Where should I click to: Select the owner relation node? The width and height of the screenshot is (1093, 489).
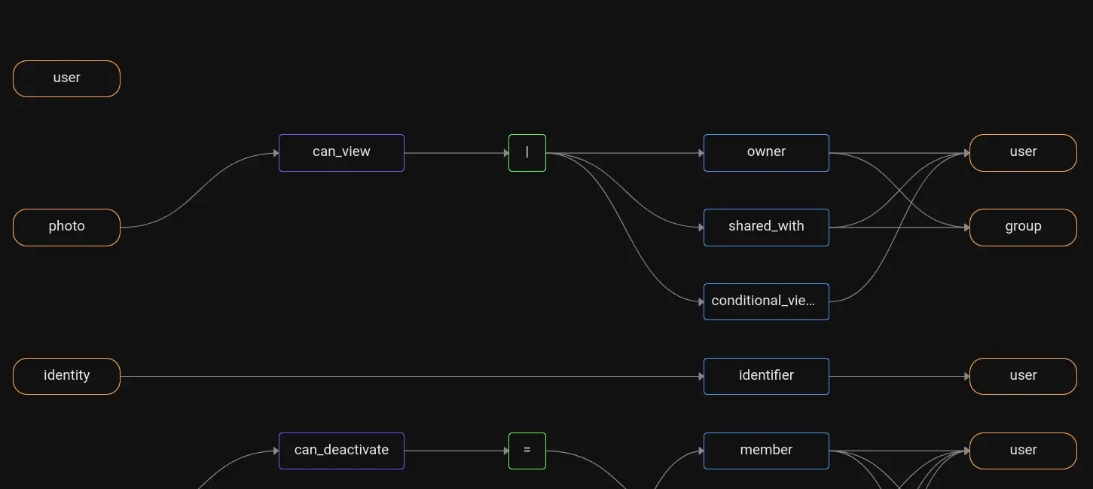tap(766, 152)
